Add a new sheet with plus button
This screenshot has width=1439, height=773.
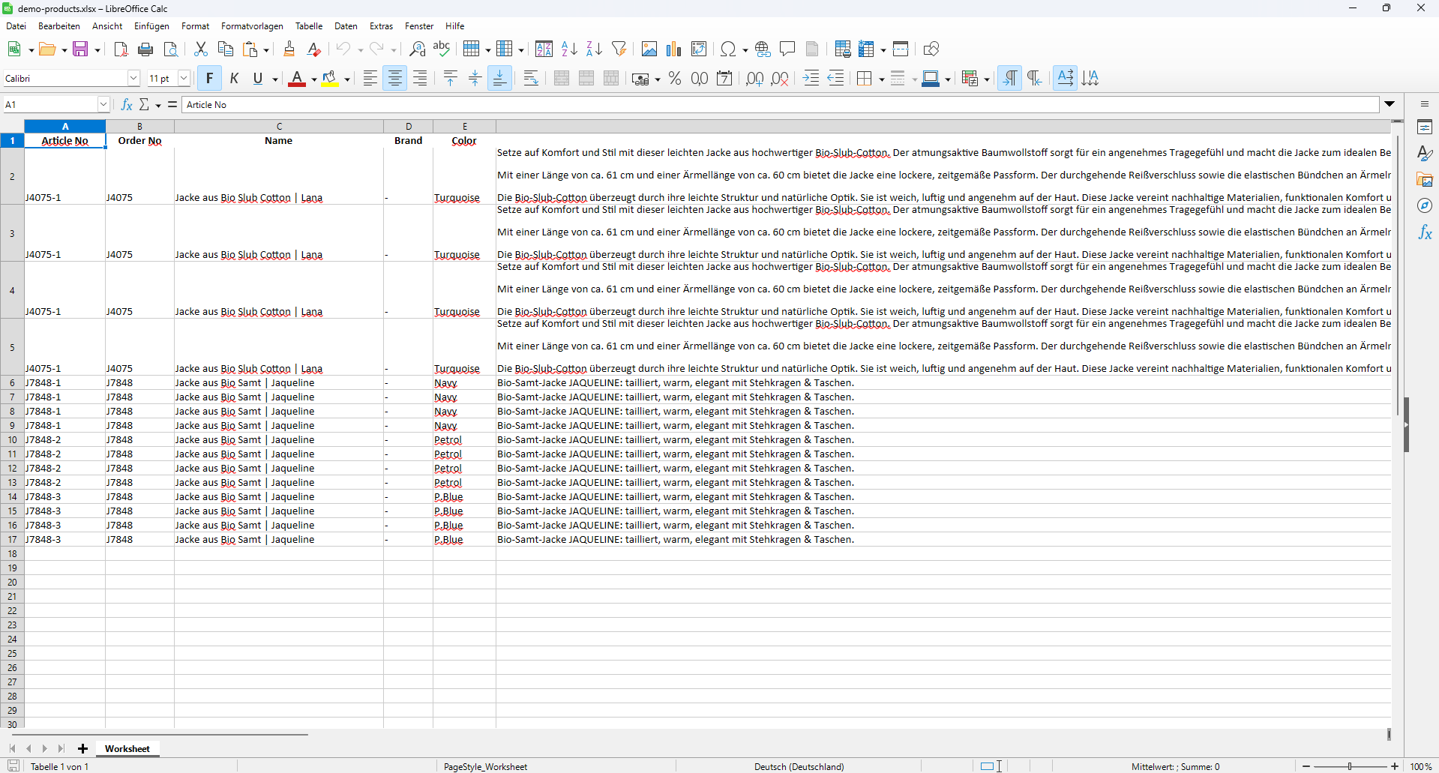pyautogui.click(x=82, y=748)
